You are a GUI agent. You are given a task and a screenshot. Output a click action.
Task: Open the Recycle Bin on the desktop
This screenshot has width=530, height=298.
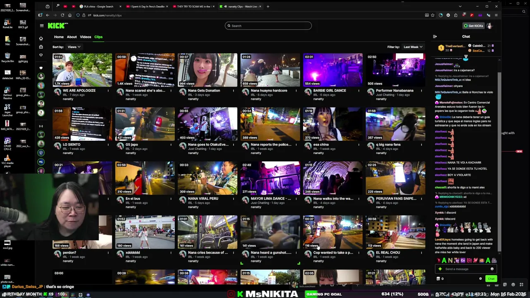pos(7,58)
